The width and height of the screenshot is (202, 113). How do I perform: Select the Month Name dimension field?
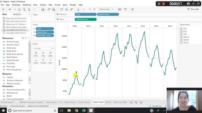click(12, 57)
